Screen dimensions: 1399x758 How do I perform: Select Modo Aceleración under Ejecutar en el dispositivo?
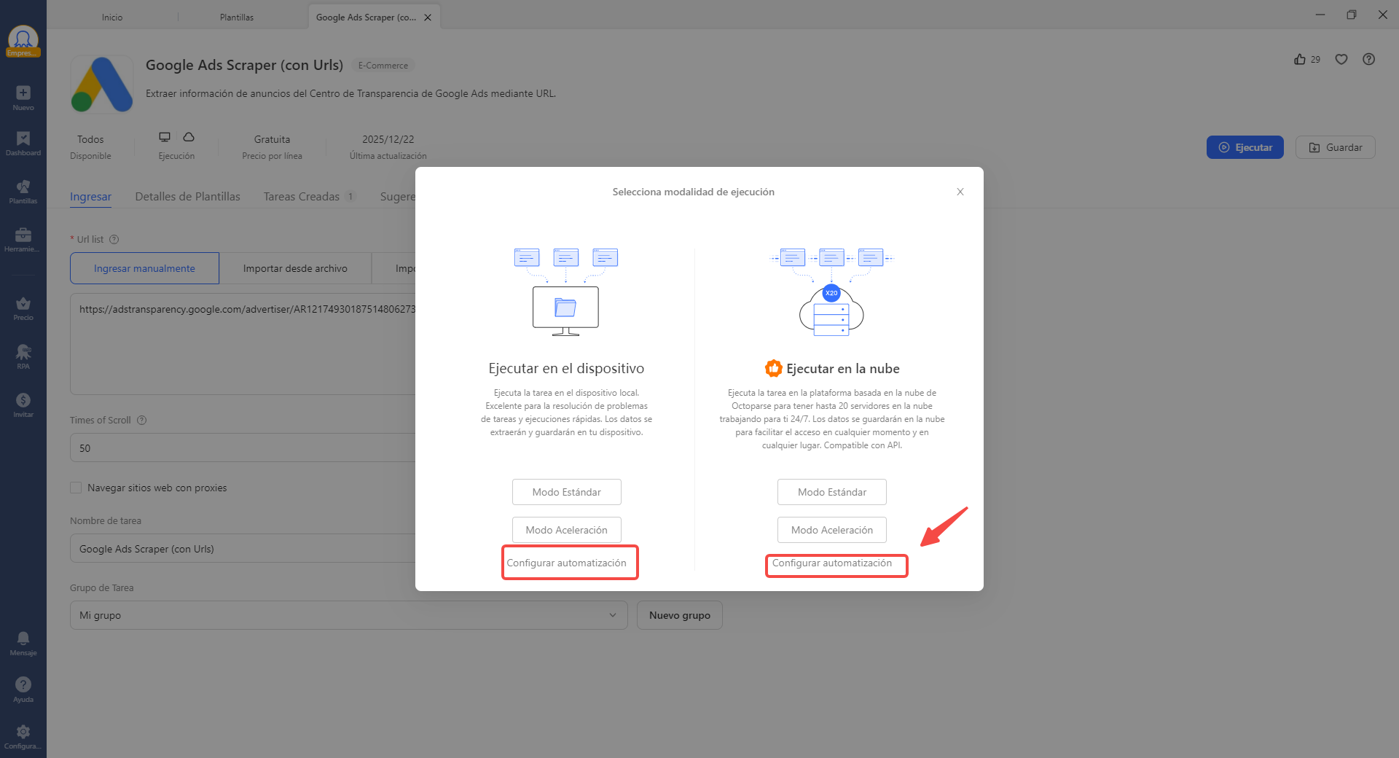(566, 530)
